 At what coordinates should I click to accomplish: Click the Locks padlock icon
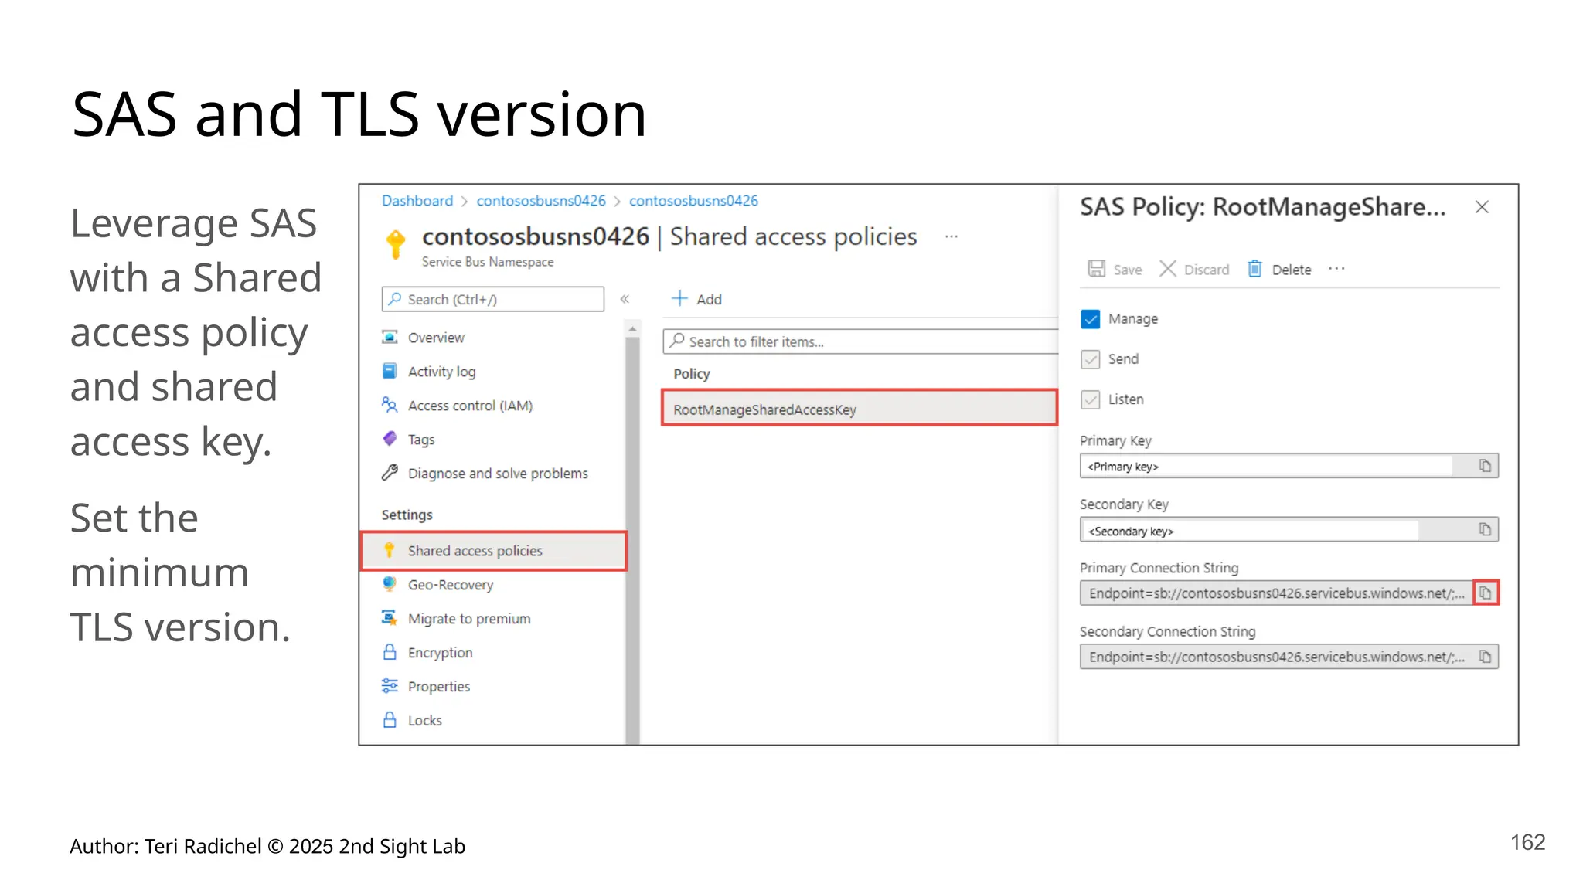pyautogui.click(x=390, y=720)
